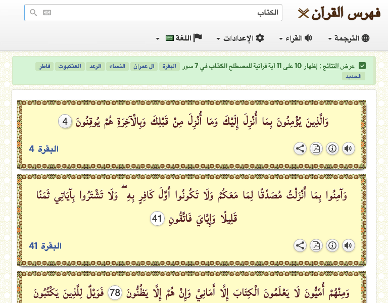The image size is (388, 303).
Task: Toggle the results display checkbox
Action: pyautogui.click(x=362, y=66)
